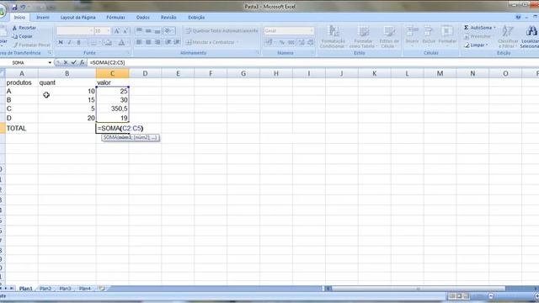
Task: Insert a new worksheet tab
Action: point(102,289)
